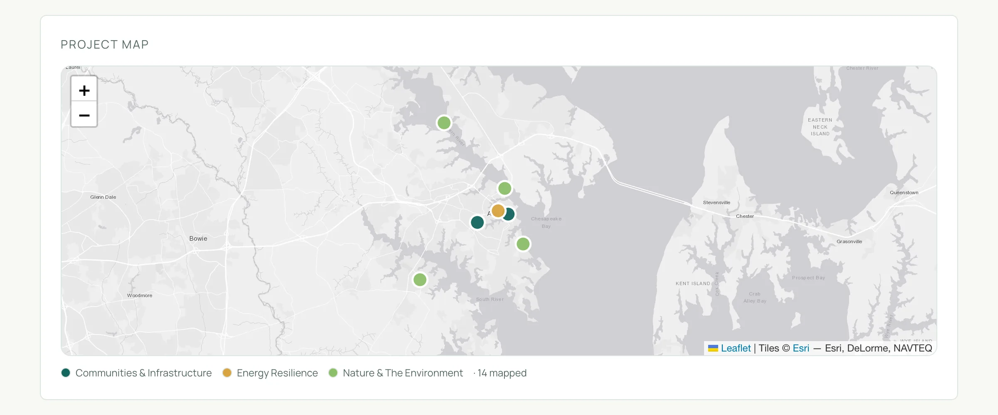Click the "Chesapeake Bay" water label

(x=546, y=222)
